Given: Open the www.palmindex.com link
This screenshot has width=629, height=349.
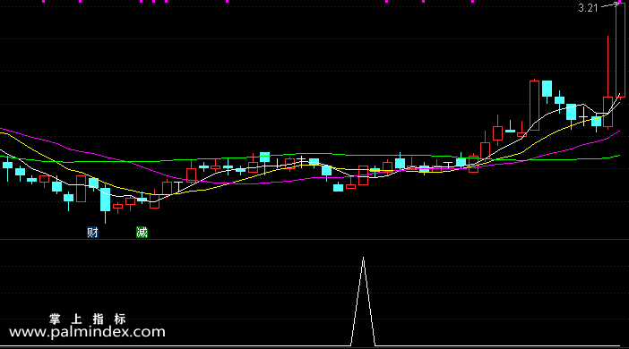Looking at the screenshot, I should point(87,332).
